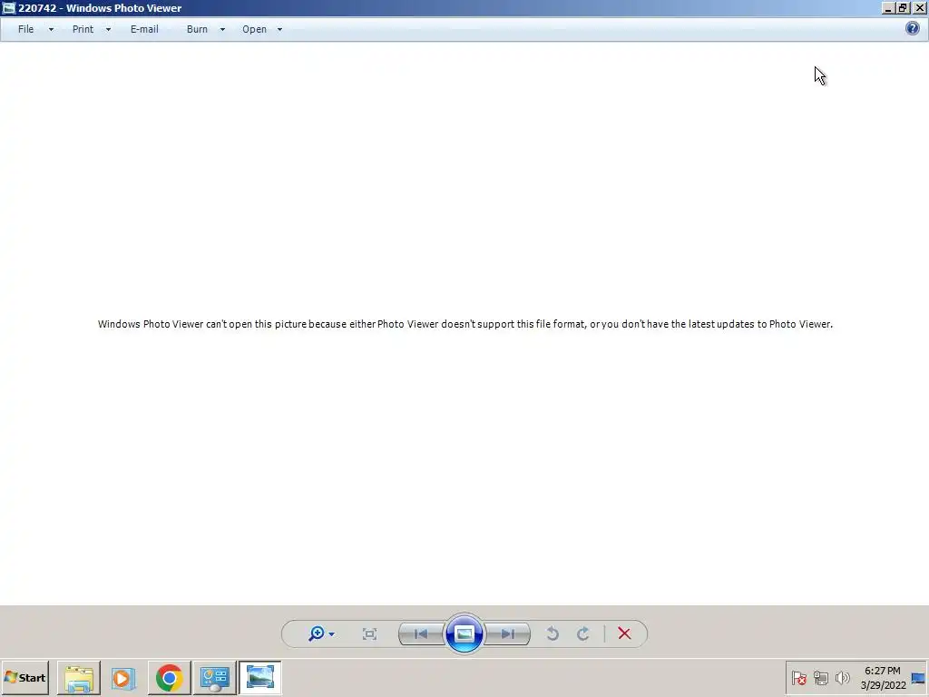The image size is (929, 697).
Task: Click the E-mail toolbar item
Action: 144,29
